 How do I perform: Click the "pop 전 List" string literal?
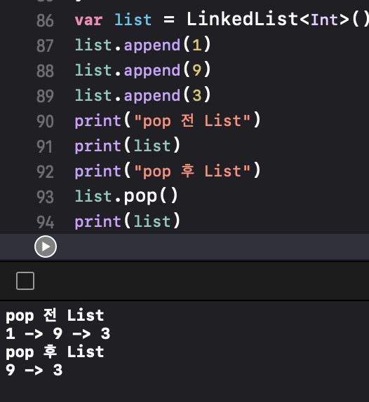(192, 120)
